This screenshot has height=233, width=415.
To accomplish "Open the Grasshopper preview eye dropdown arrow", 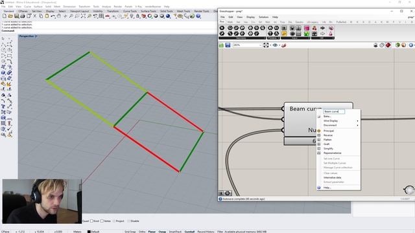I will [279, 45].
